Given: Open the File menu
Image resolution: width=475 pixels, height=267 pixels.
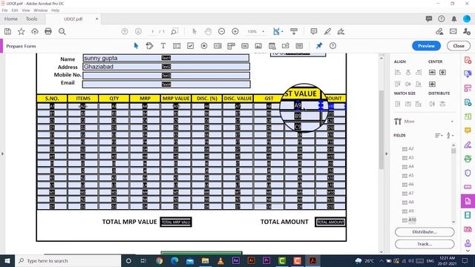Looking at the screenshot, I should pos(5,10).
